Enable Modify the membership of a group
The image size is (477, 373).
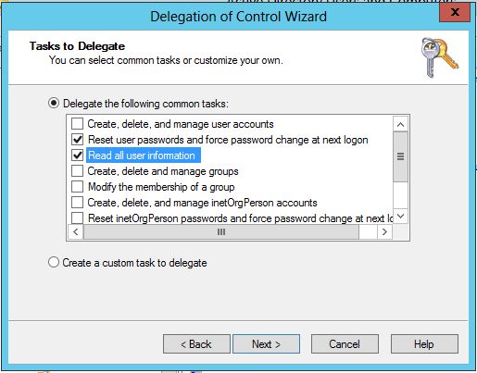[77, 187]
